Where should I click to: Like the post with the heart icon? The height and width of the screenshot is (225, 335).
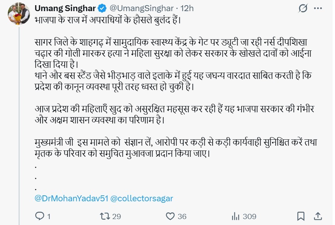[x=170, y=215]
